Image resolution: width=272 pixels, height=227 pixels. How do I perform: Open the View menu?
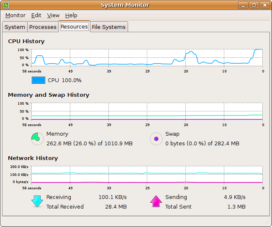[53, 15]
